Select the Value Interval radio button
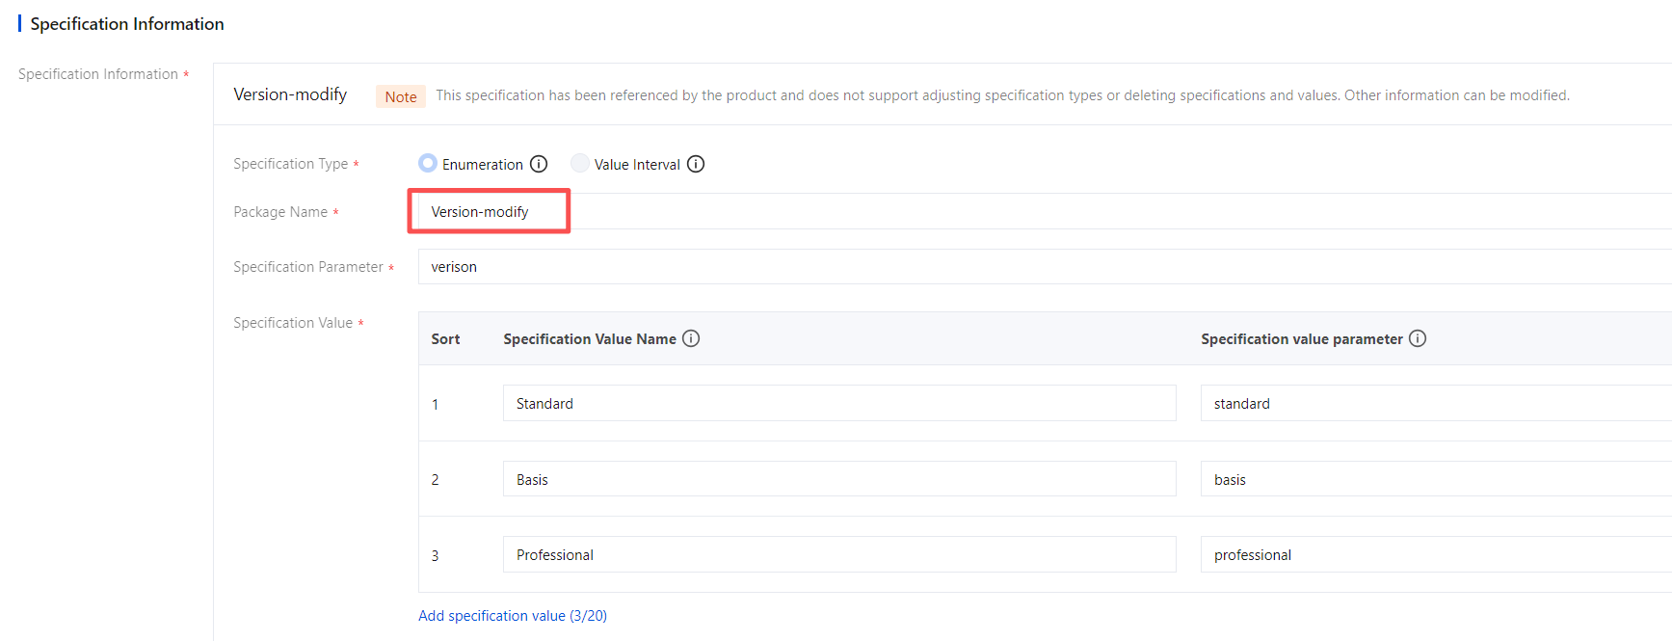This screenshot has width=1672, height=641. click(x=580, y=163)
